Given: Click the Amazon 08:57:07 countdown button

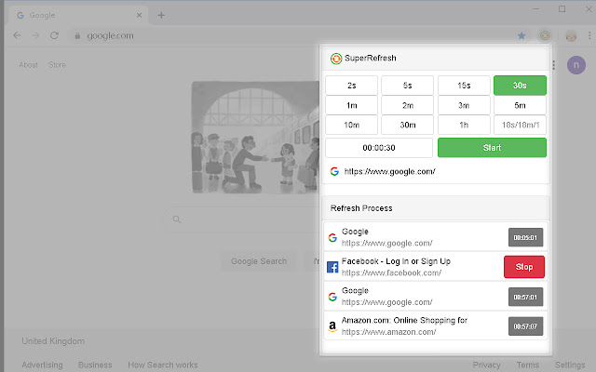Looking at the screenshot, I should [525, 326].
